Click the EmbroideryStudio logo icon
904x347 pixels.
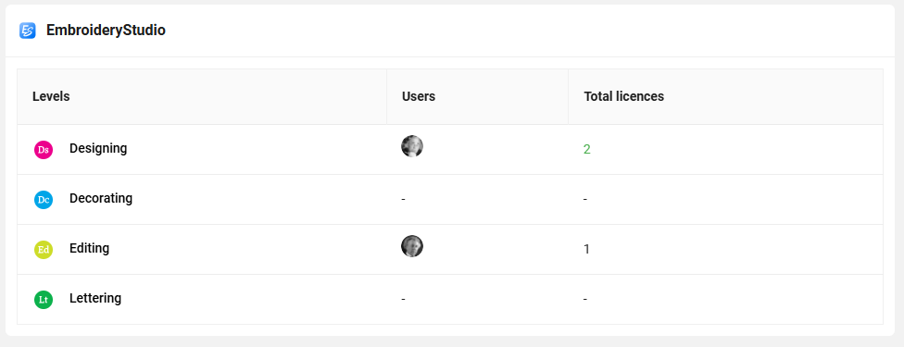(28, 31)
